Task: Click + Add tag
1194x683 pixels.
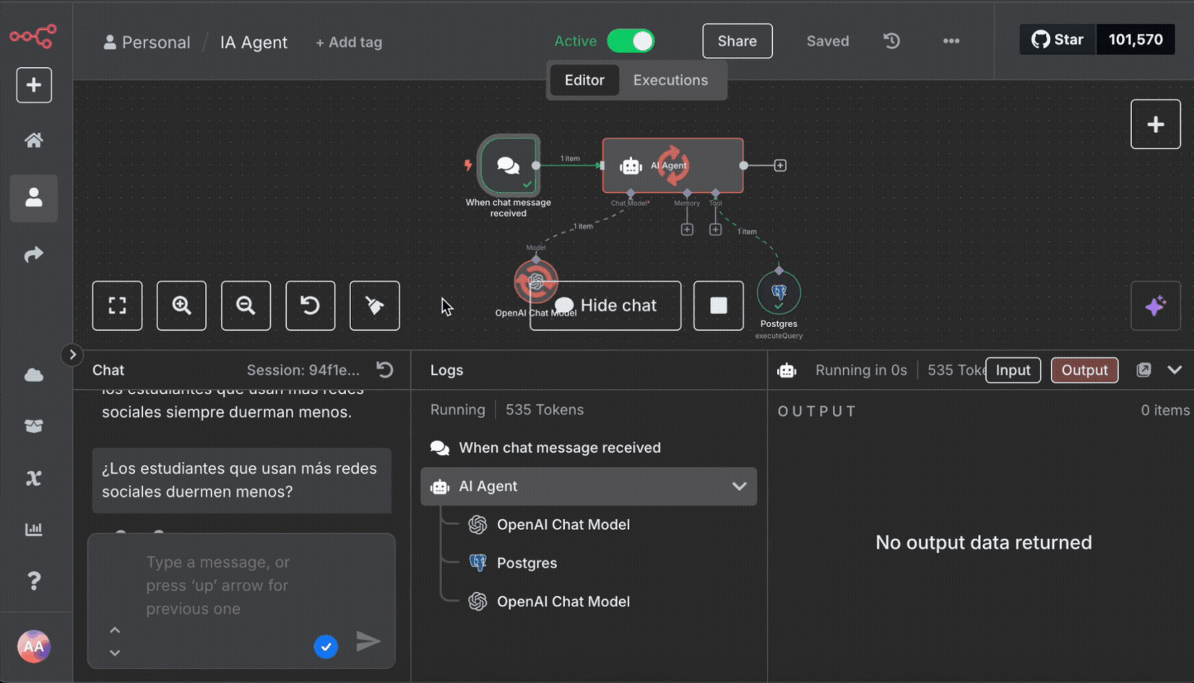Action: click(349, 42)
